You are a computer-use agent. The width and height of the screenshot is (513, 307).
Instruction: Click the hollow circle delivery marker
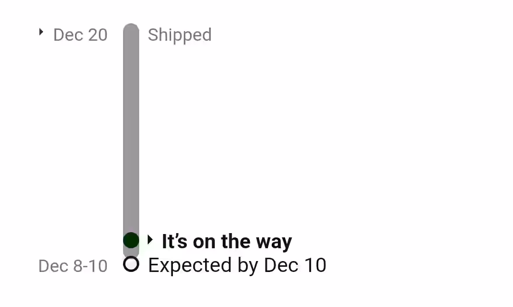[131, 264]
